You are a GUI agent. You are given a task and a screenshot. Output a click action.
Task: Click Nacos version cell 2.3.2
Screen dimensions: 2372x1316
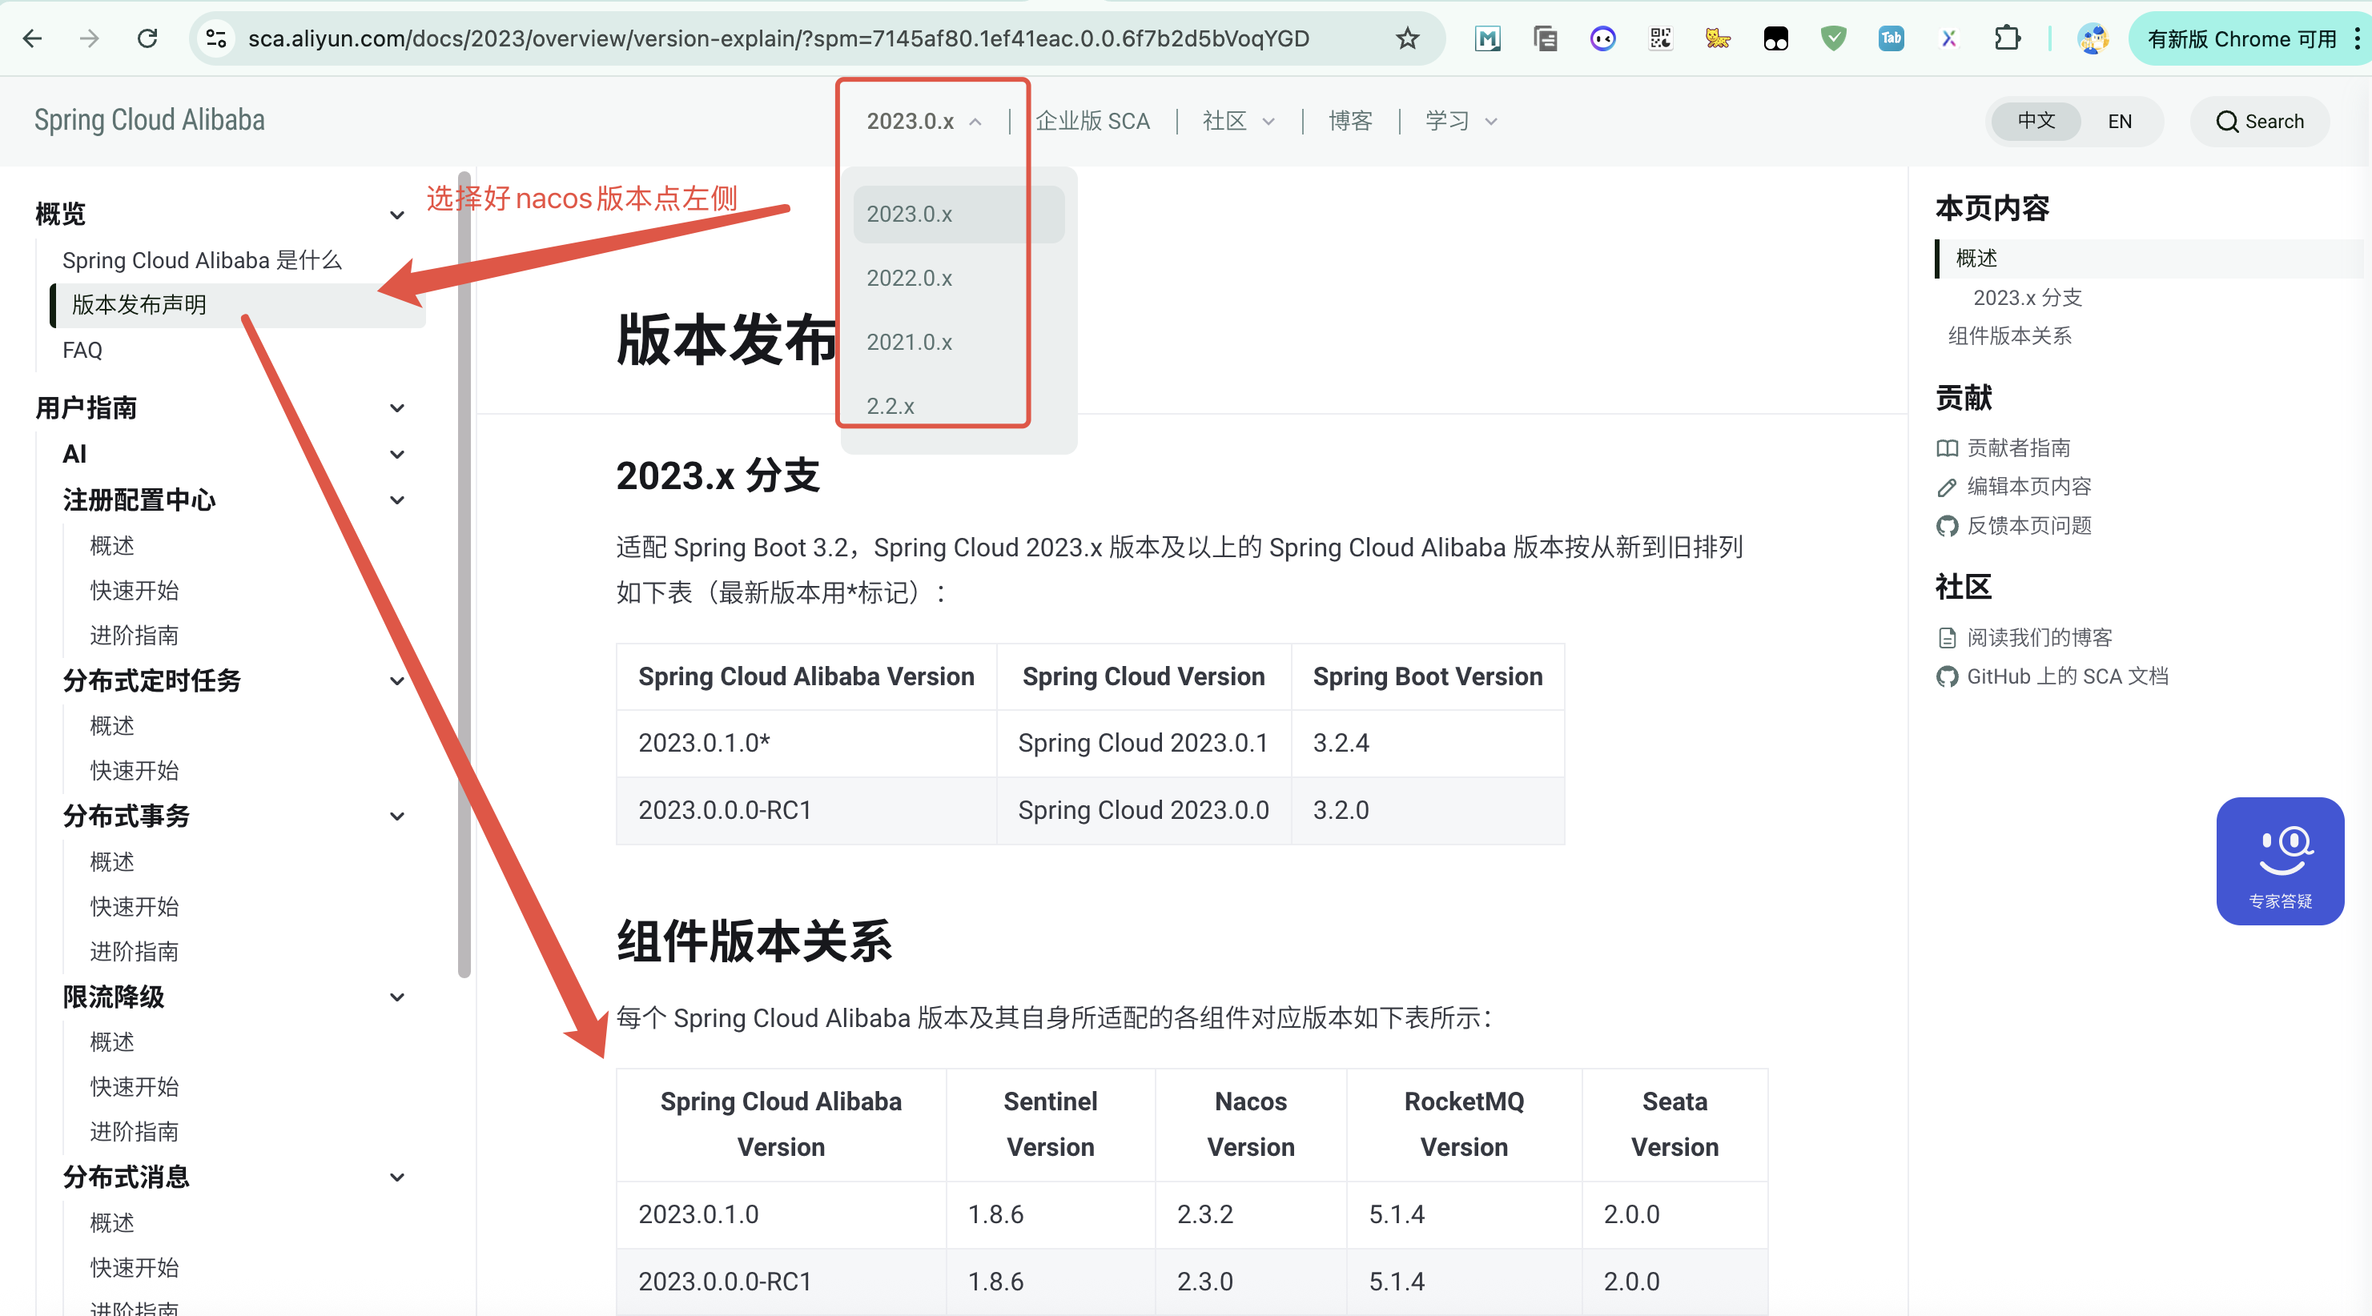pyautogui.click(x=1250, y=1215)
